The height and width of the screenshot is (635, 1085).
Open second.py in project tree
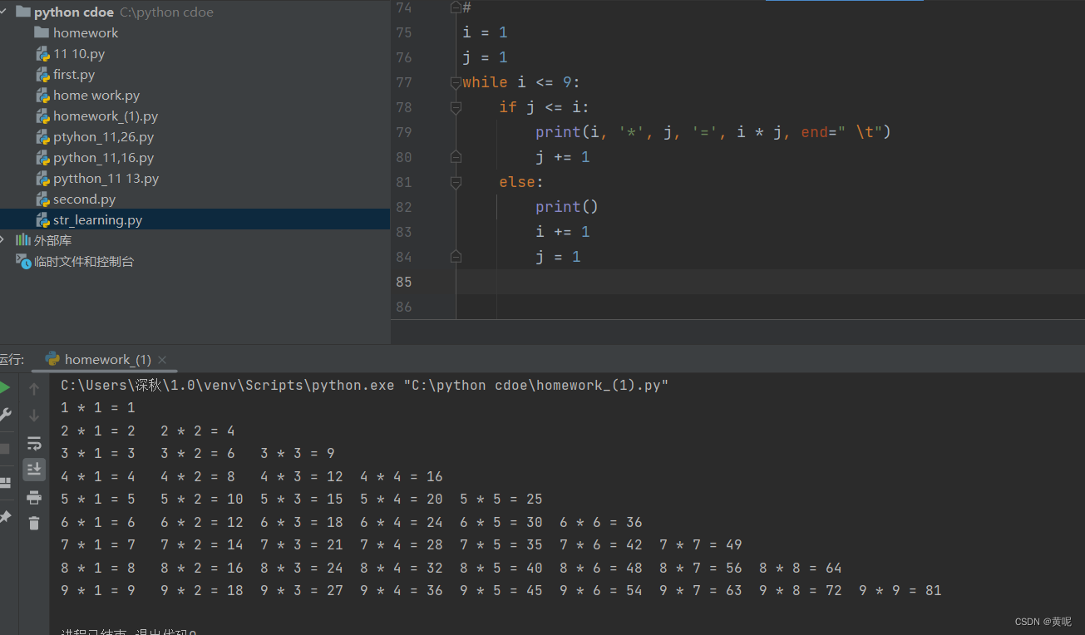pyautogui.click(x=84, y=199)
